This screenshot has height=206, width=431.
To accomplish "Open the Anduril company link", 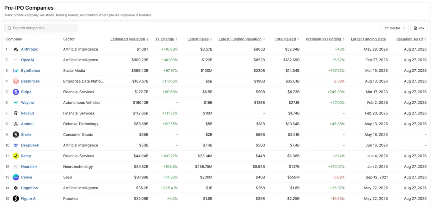I will (27, 124).
